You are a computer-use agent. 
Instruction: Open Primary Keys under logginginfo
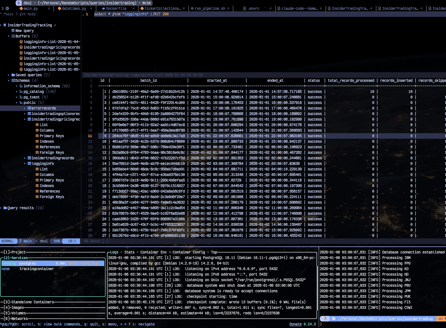click(x=52, y=180)
